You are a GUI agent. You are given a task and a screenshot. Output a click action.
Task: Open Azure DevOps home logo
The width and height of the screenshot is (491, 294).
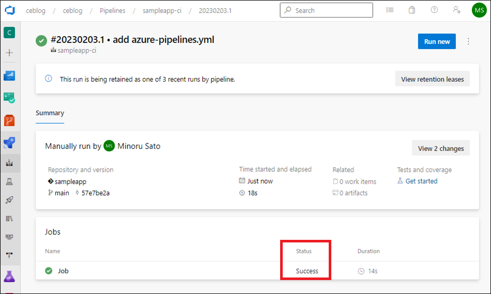coord(10,10)
